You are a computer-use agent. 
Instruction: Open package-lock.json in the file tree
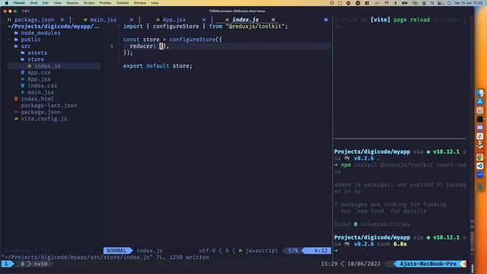point(49,106)
